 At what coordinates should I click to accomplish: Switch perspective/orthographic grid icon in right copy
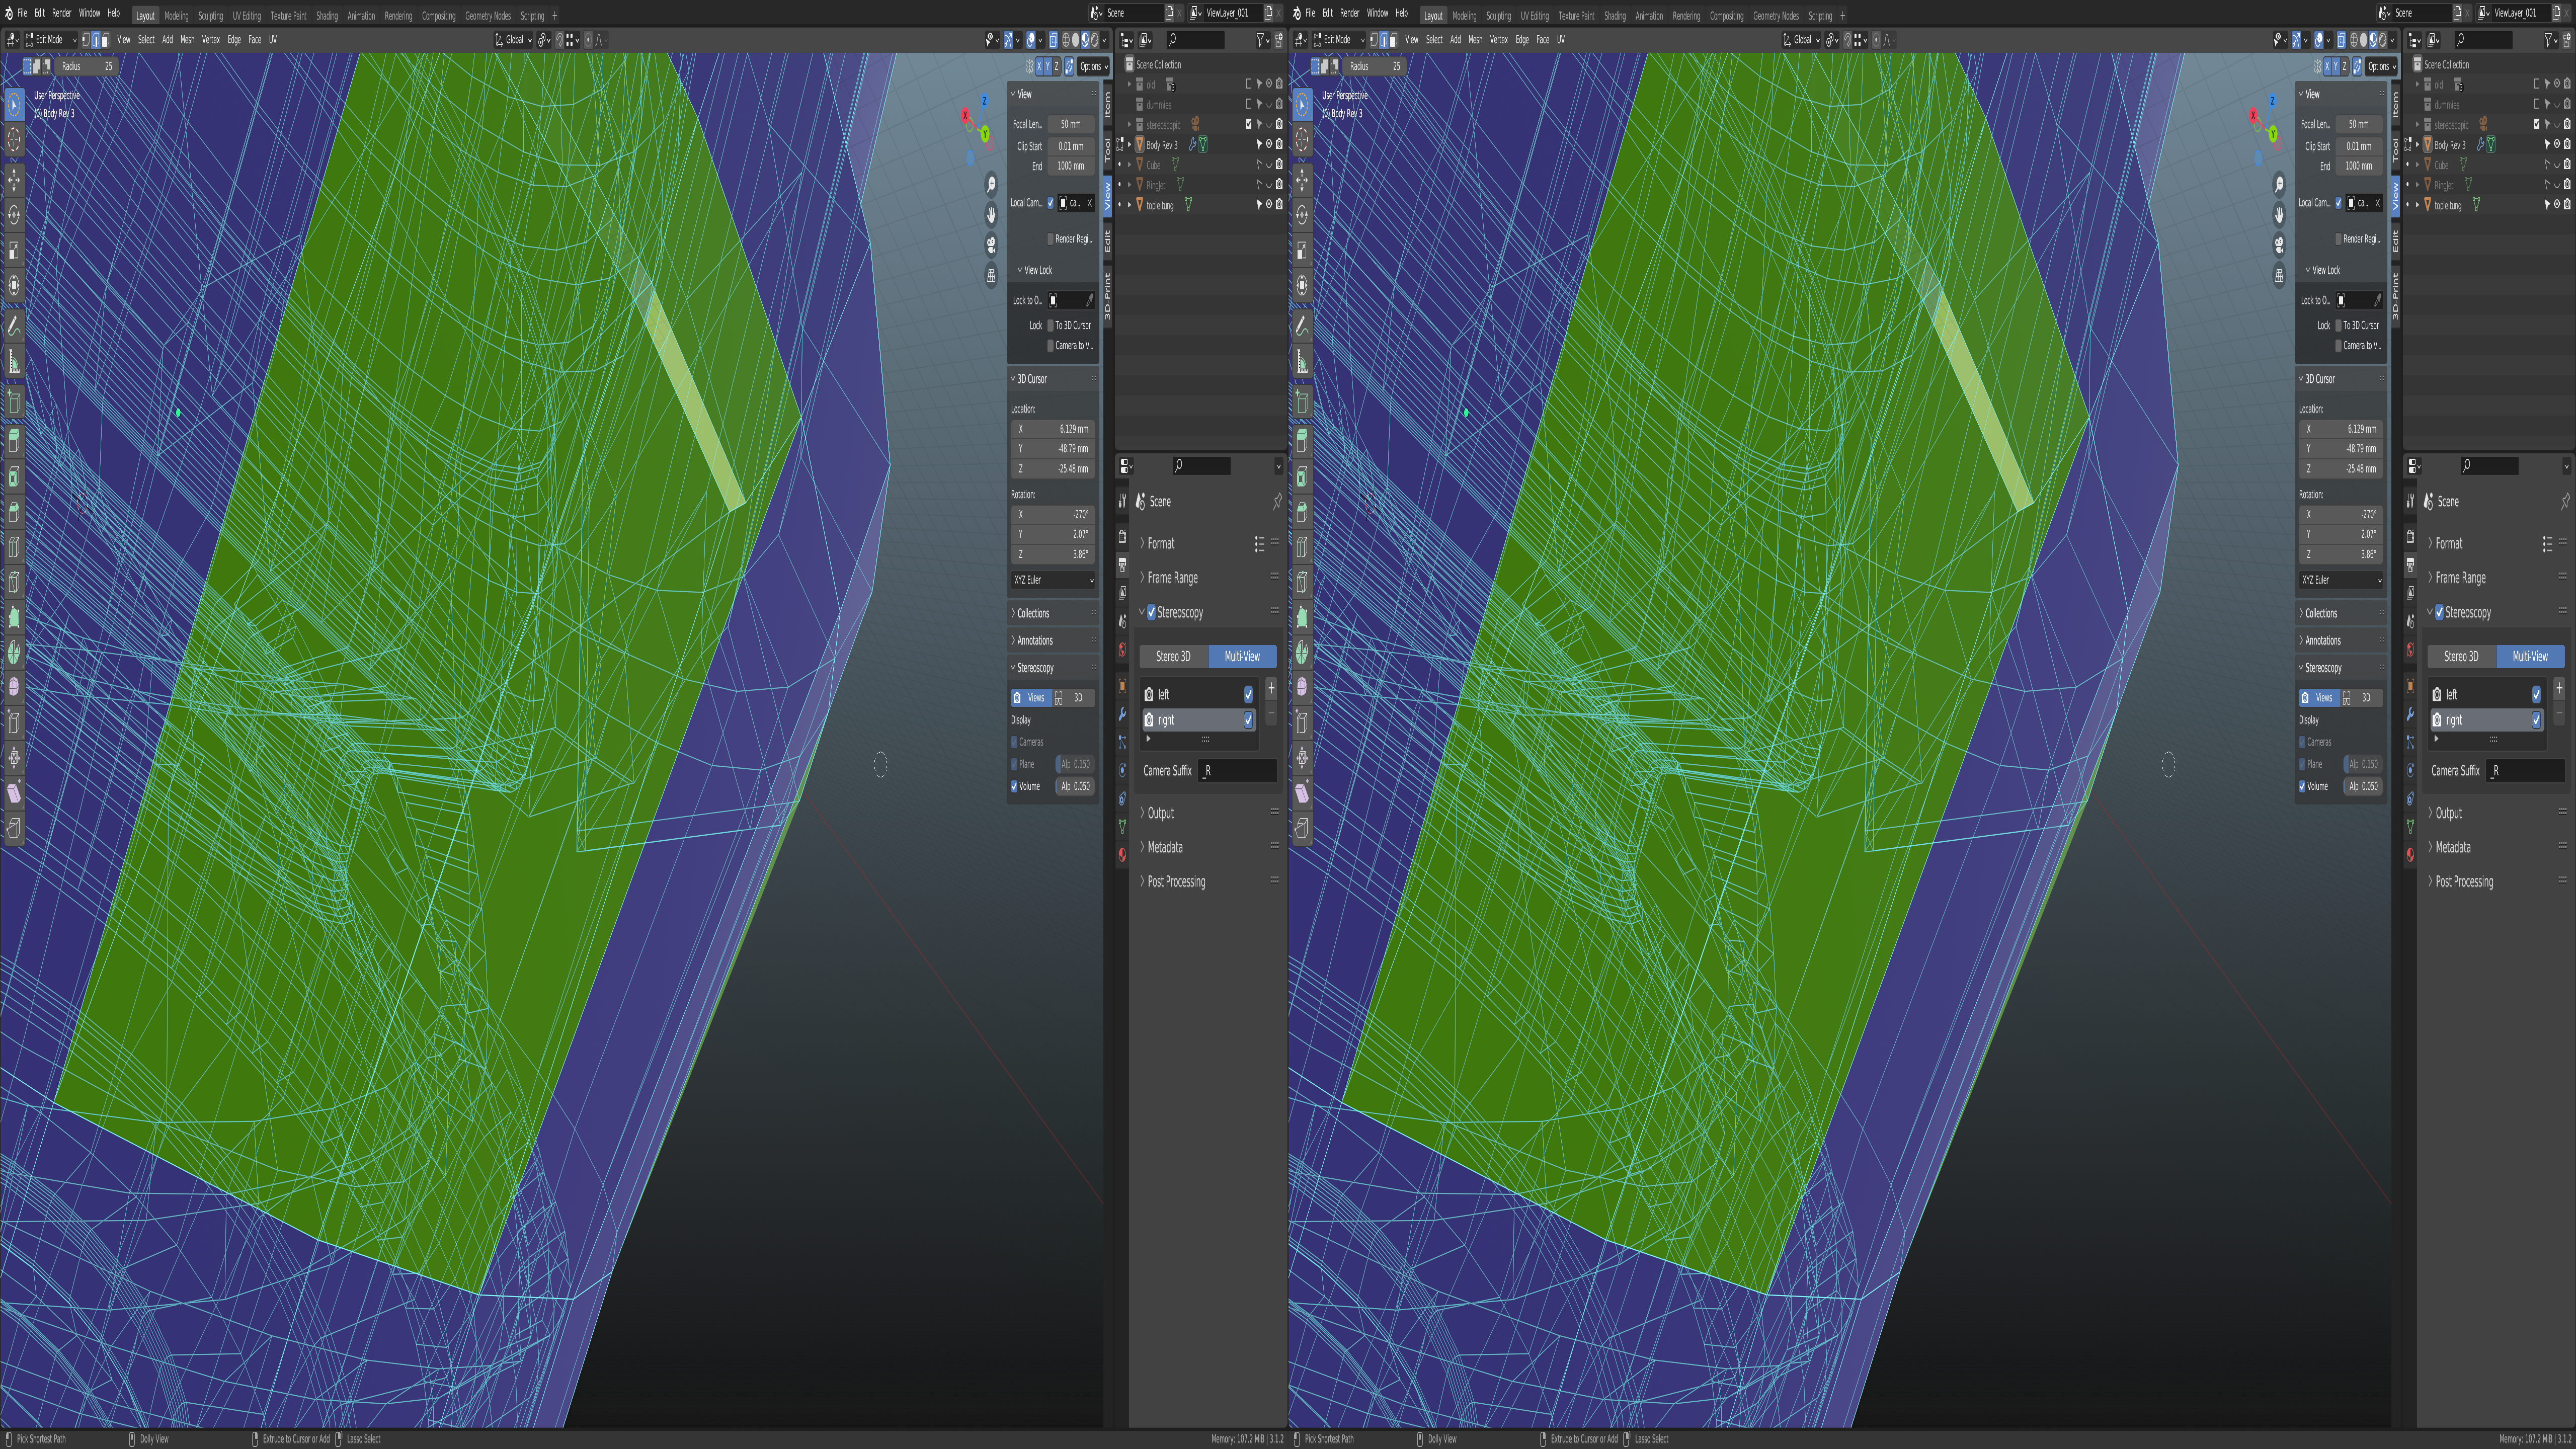point(2279,275)
